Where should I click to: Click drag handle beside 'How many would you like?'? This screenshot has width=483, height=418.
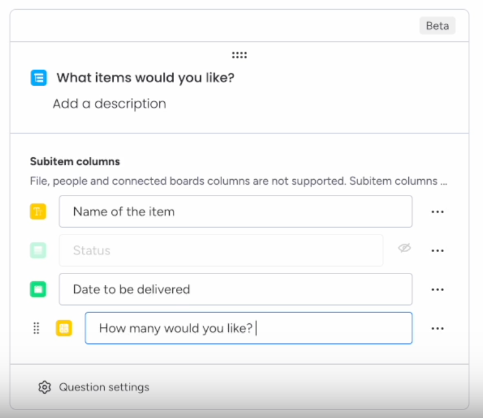coord(36,328)
